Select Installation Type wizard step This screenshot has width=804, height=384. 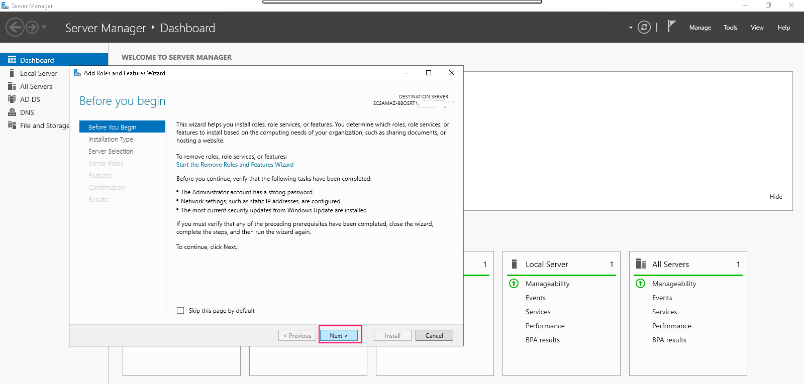pos(111,139)
